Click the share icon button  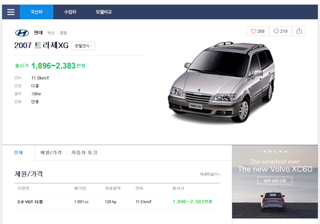pos(299,31)
